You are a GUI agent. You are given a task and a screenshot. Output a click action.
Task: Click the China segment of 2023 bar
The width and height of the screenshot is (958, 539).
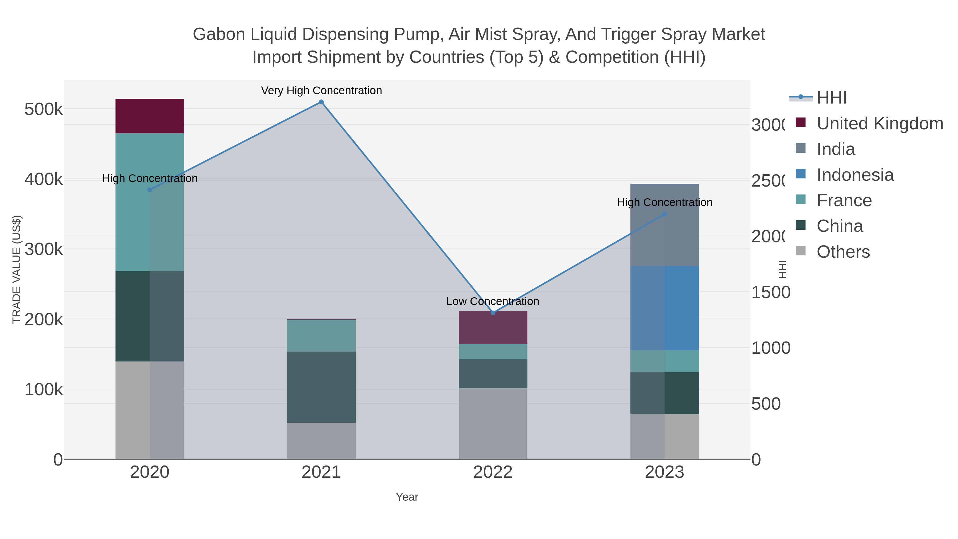[x=665, y=393]
